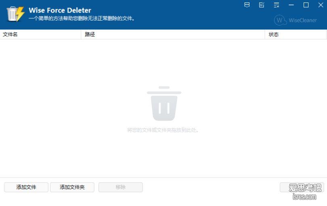
Task: Click the 添加文件 button
Action: tap(26, 187)
